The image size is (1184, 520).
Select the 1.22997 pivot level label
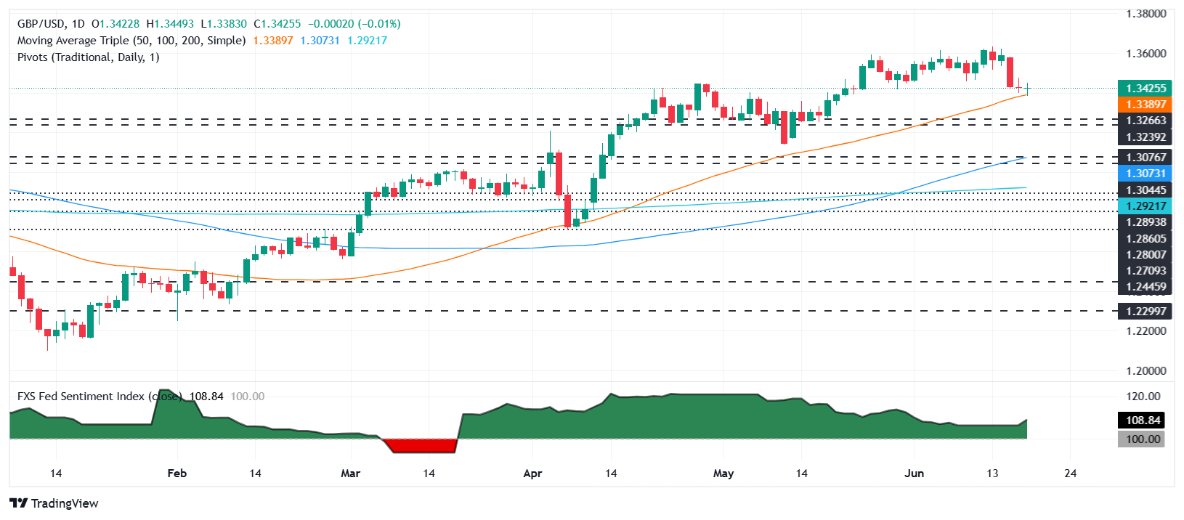pyautogui.click(x=1145, y=311)
